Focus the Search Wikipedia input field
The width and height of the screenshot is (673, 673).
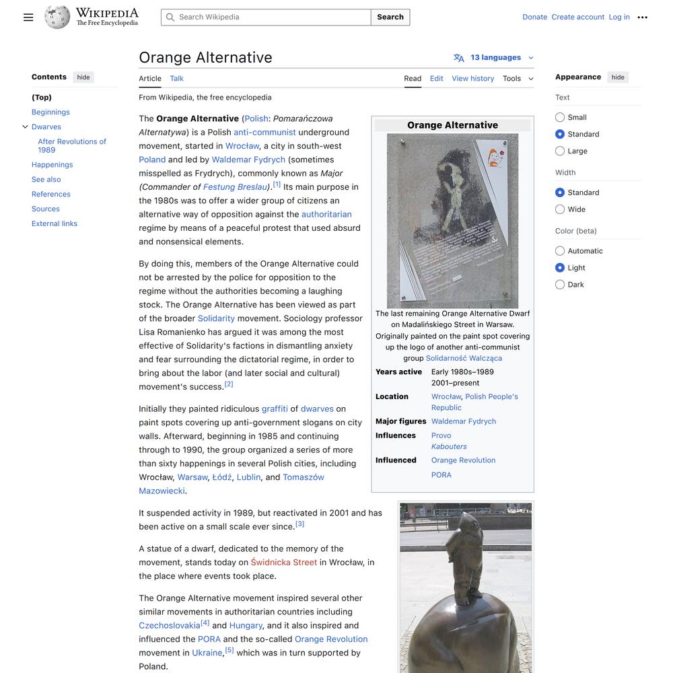pyautogui.click(x=266, y=17)
